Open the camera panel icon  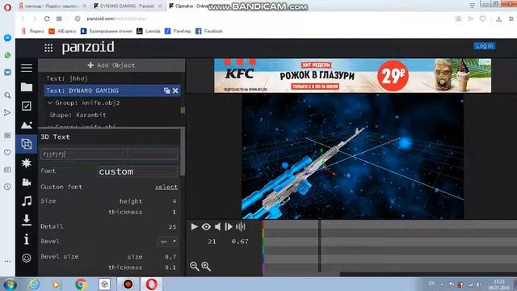click(x=27, y=182)
